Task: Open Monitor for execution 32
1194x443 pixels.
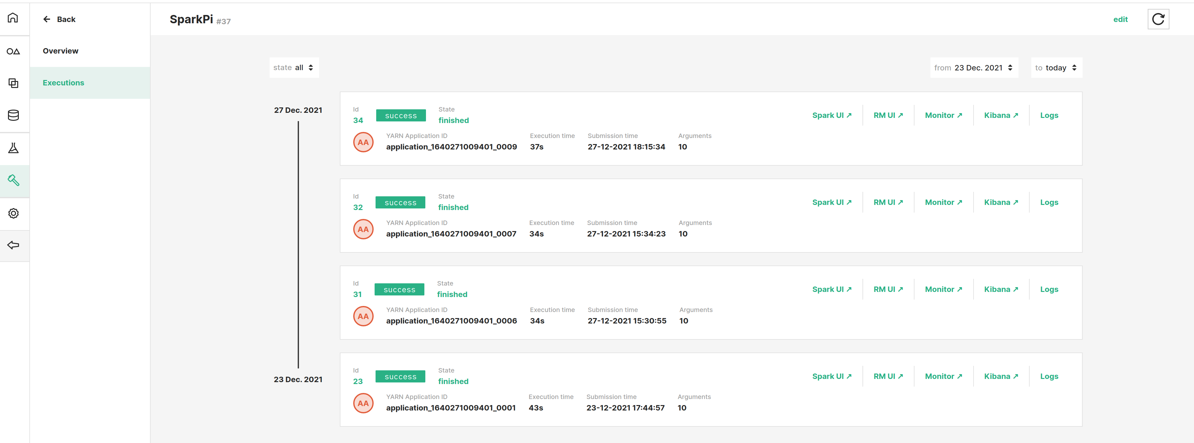Action: [x=943, y=202]
